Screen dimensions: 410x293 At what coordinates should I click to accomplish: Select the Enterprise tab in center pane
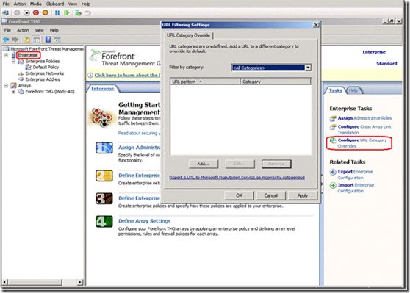click(x=103, y=89)
